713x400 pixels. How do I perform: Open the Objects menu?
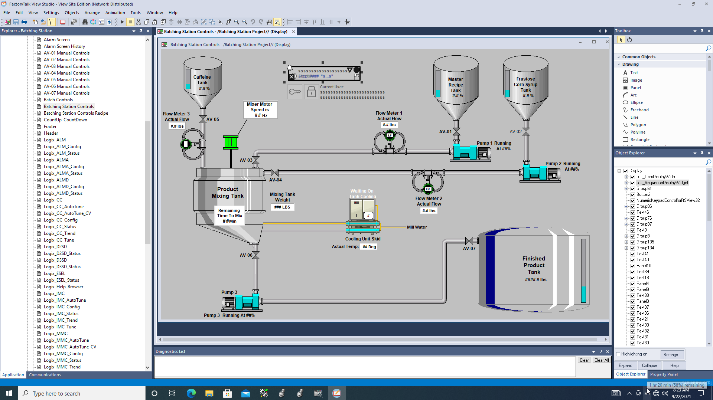[72, 13]
